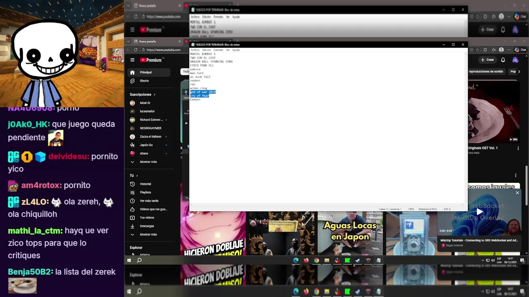
Task: Open browser settings three-dot menu in front window
Action: coord(509,50)
